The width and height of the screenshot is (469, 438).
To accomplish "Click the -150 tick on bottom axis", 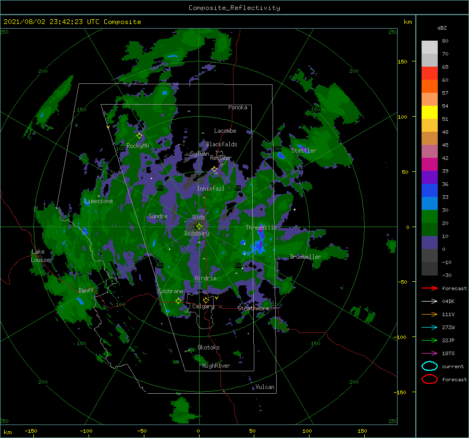I will click(x=31, y=431).
